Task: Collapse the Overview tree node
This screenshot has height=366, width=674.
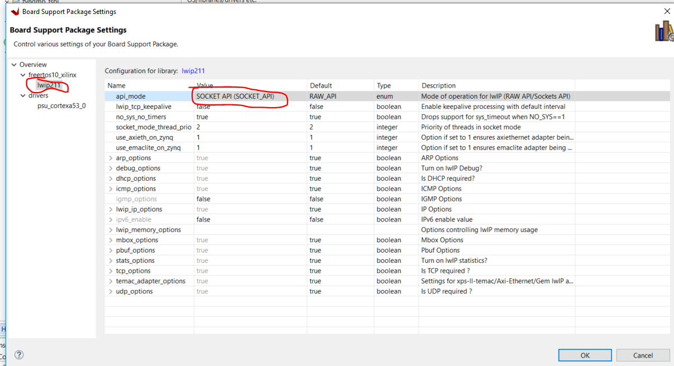Action: pos(14,65)
